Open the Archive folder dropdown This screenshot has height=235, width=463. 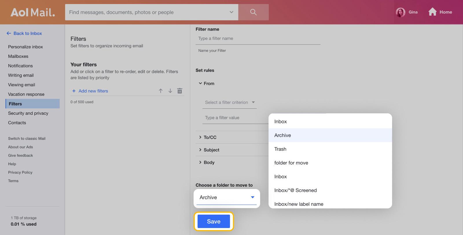coord(227,197)
